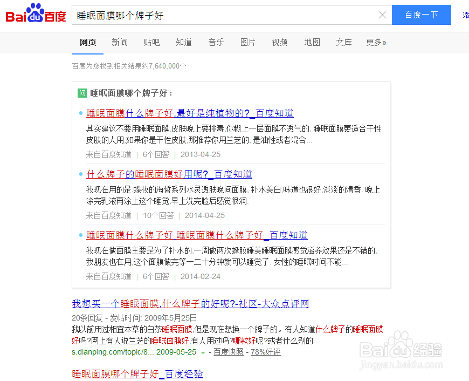Switch to the 文库 tab
The height and width of the screenshot is (381, 469).
pyautogui.click(x=343, y=42)
